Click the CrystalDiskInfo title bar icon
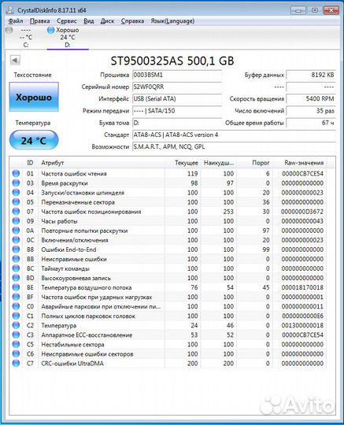This screenshot has height=425, width=344. point(10,10)
